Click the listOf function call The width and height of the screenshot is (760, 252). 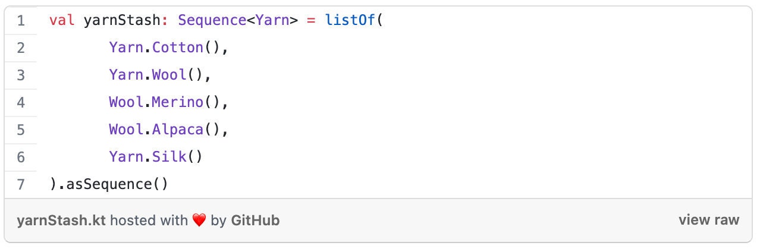pyautogui.click(x=350, y=21)
